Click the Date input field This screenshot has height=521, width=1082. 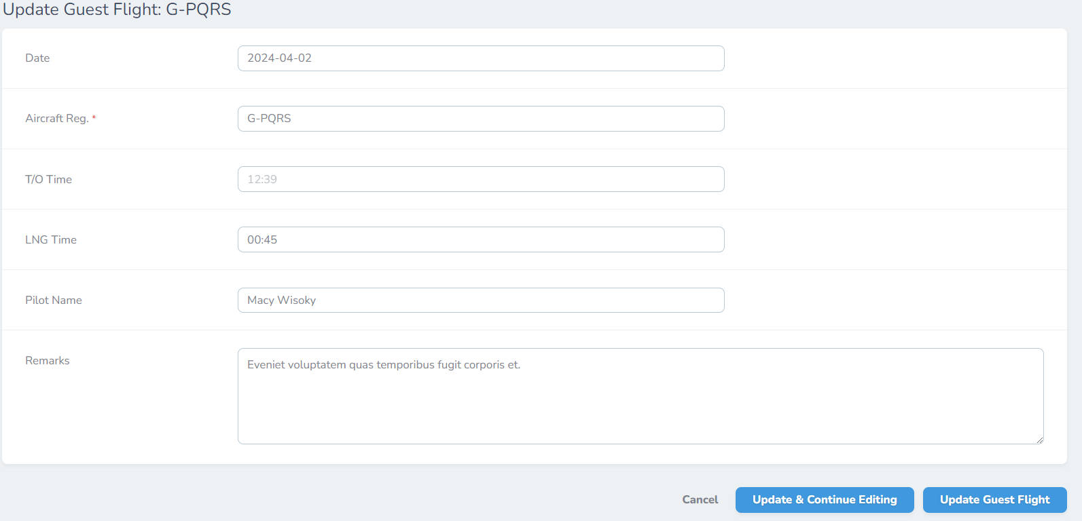480,58
